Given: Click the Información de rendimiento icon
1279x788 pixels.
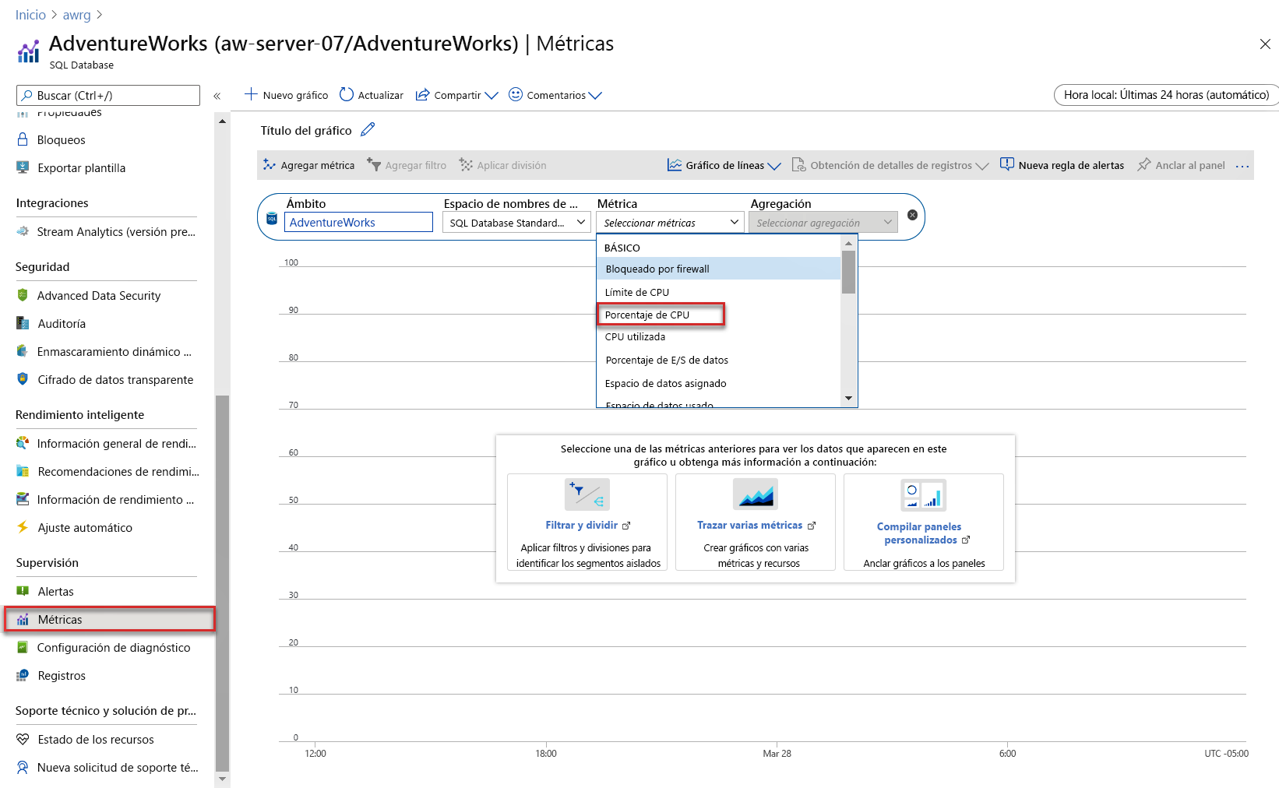Looking at the screenshot, I should pyautogui.click(x=23, y=499).
